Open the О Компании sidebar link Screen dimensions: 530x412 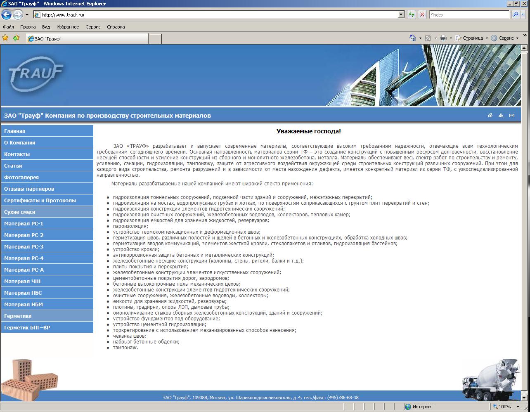pyautogui.click(x=47, y=142)
